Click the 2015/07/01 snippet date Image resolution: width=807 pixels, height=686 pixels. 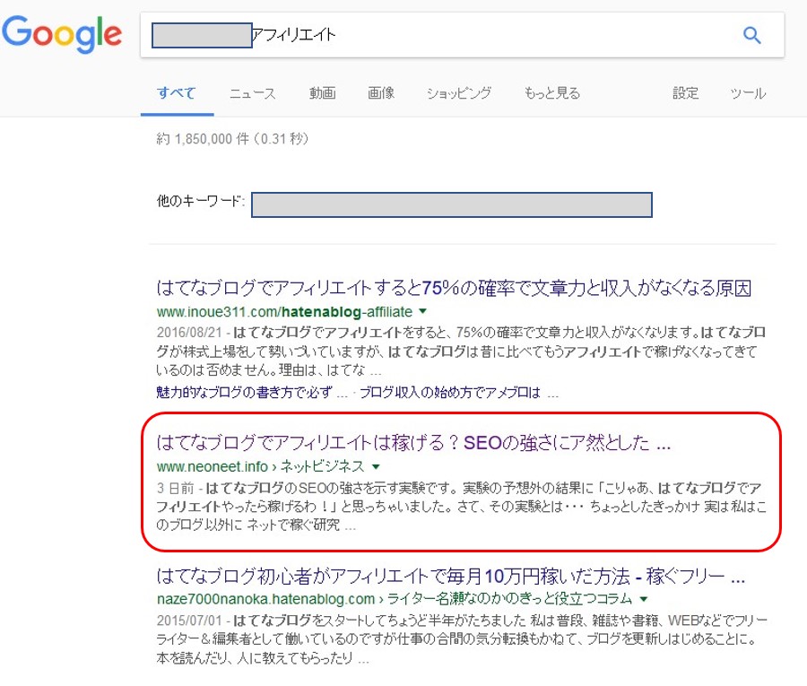click(189, 621)
